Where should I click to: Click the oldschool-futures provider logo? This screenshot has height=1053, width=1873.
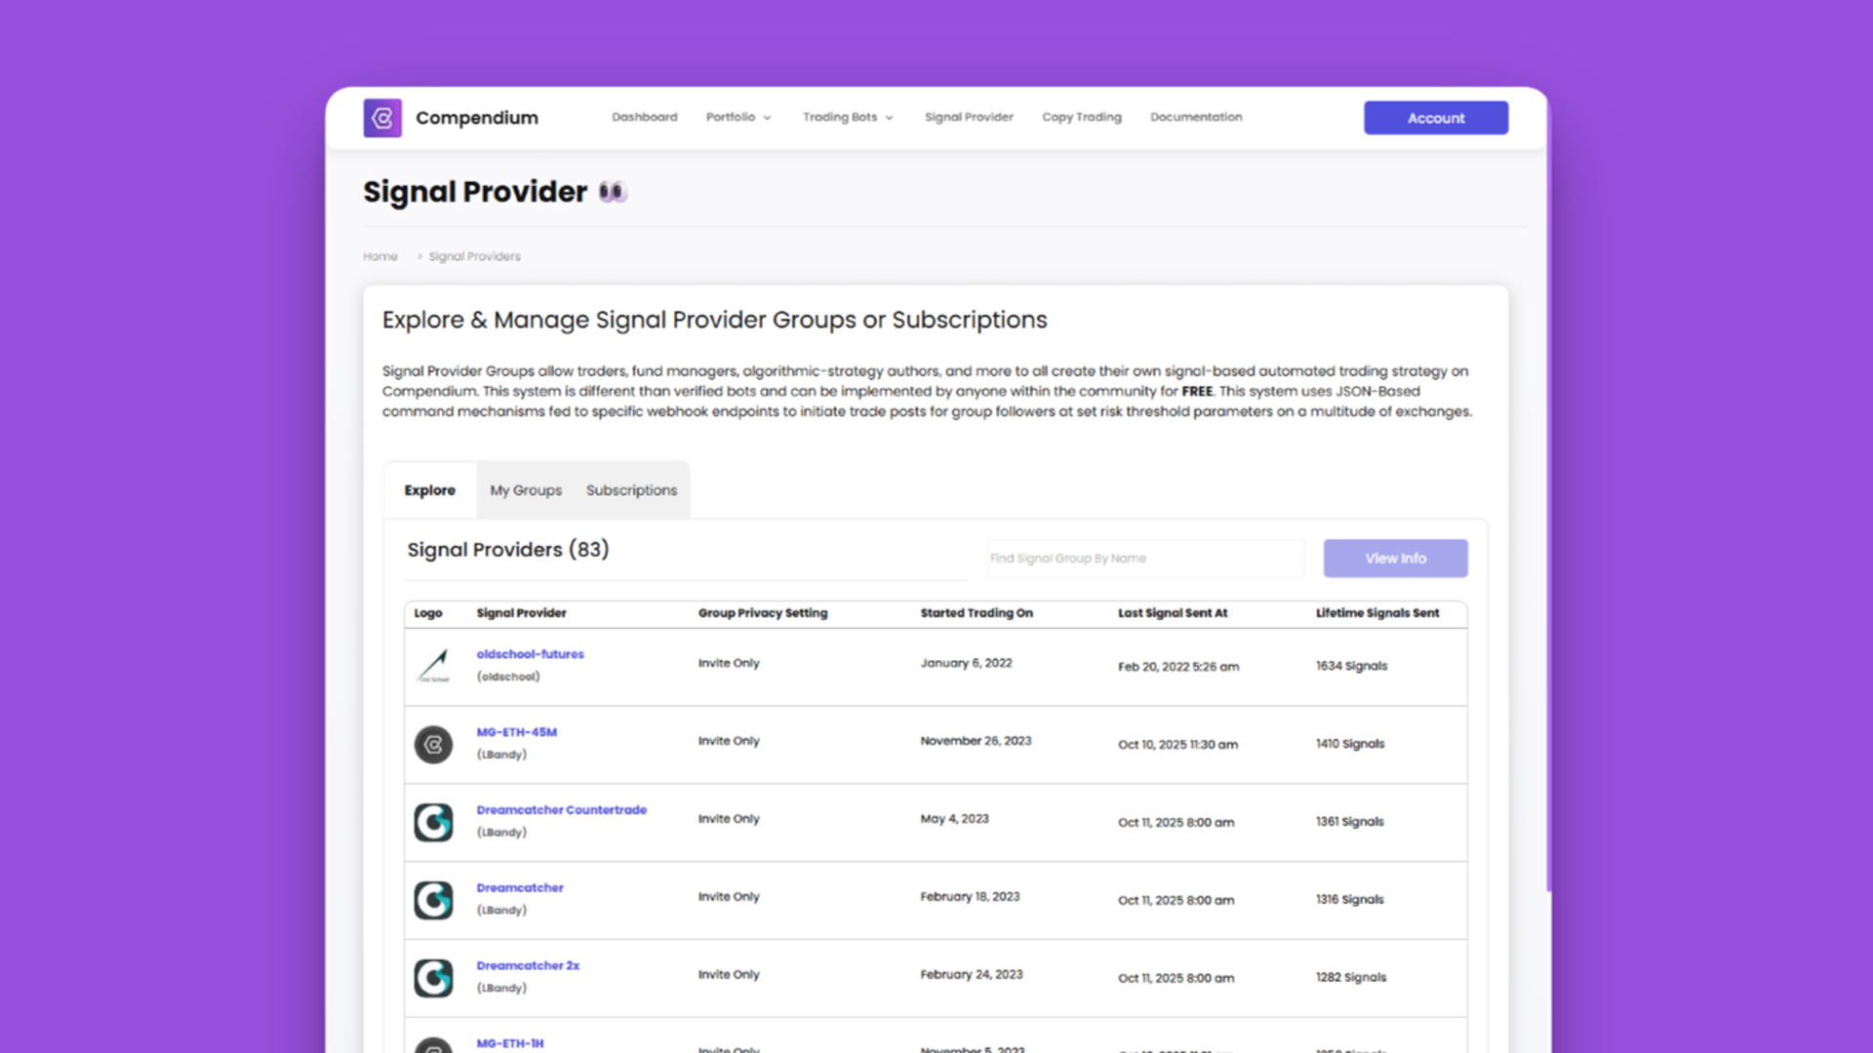pyautogui.click(x=433, y=666)
